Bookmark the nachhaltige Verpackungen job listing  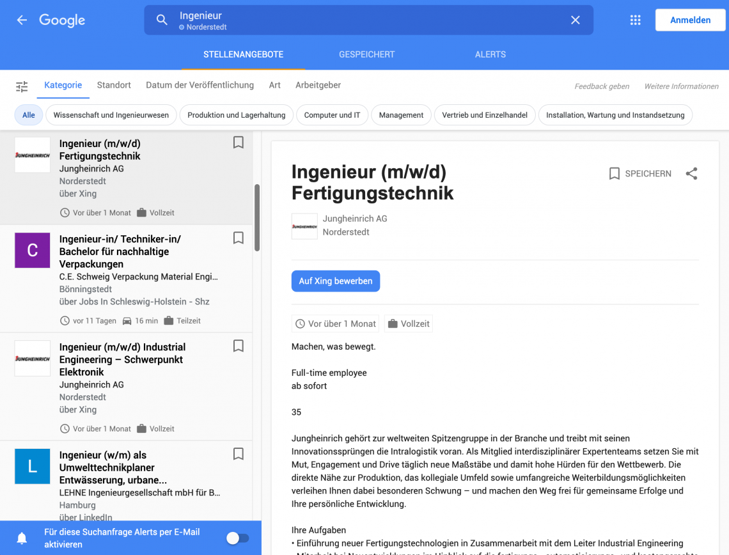238,238
